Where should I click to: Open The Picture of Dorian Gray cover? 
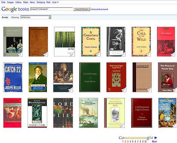pos(168,77)
